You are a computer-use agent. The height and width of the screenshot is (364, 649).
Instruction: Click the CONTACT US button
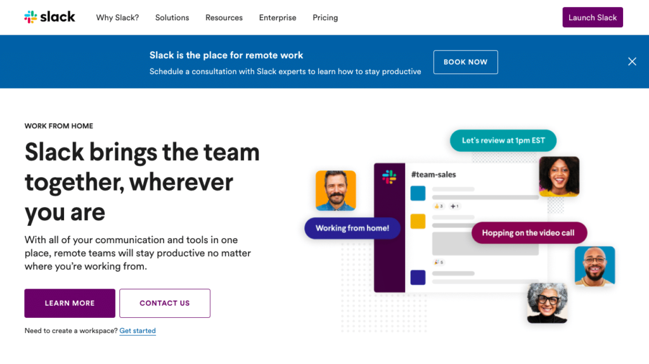point(165,303)
